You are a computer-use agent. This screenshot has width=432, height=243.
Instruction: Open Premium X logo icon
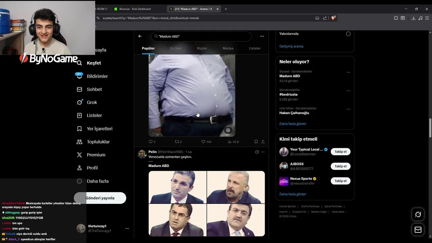[79, 155]
